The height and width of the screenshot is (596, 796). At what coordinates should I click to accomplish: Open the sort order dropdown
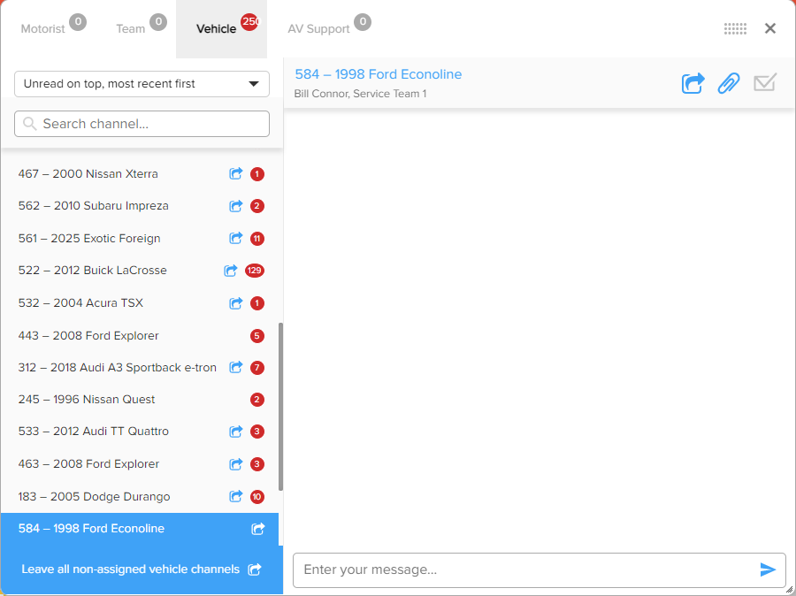pos(142,84)
